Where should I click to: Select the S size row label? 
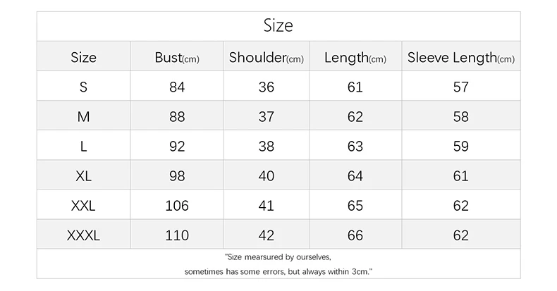[x=83, y=87]
